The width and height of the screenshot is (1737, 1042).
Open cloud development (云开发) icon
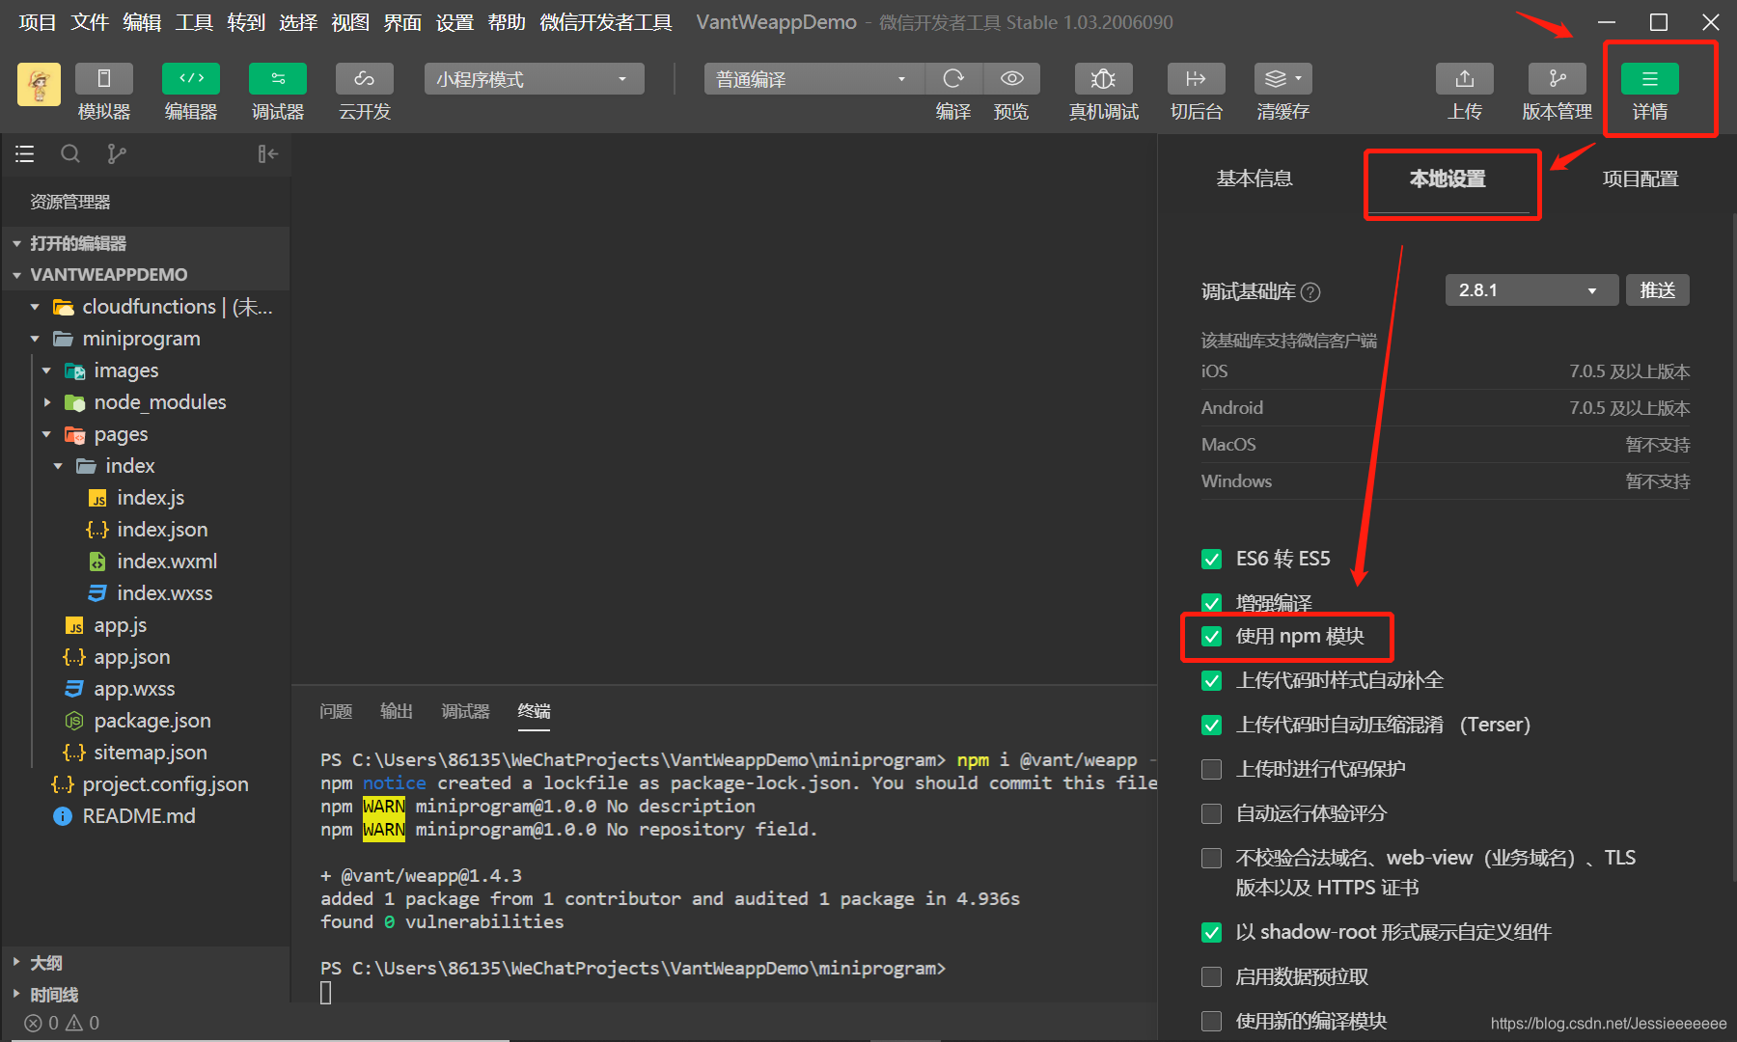coord(365,78)
